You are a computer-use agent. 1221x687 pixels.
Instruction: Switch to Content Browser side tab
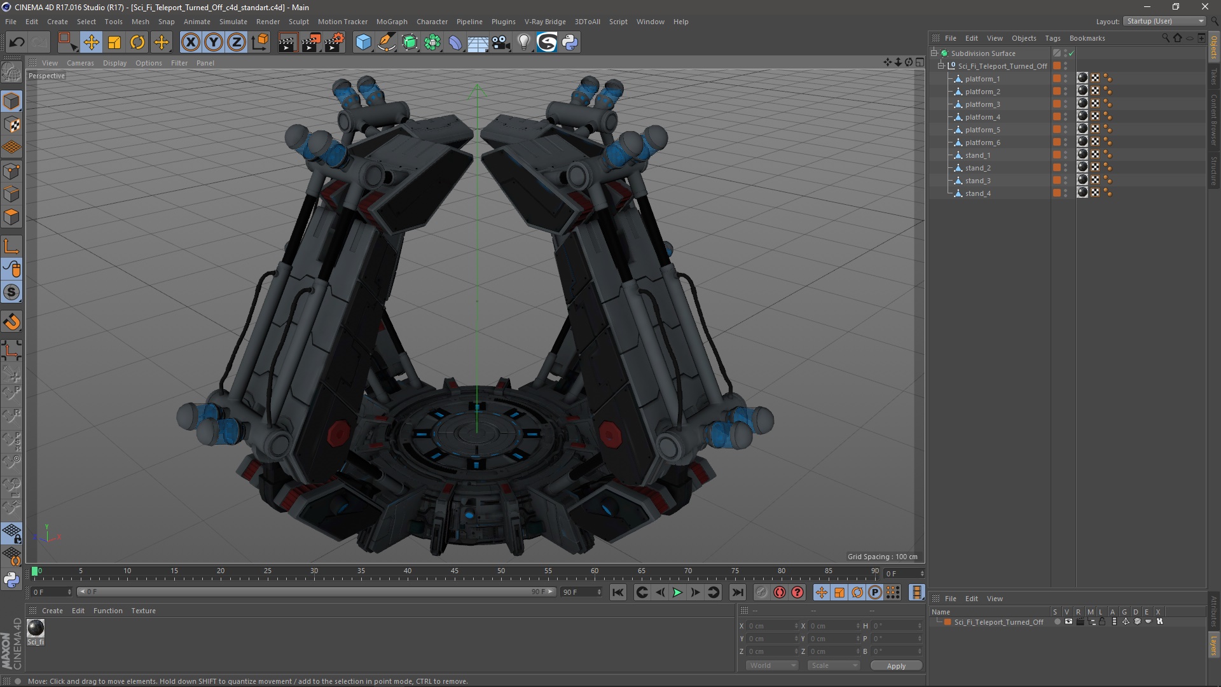[1214, 120]
